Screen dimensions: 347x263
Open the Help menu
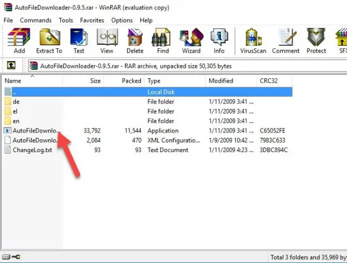(146, 21)
